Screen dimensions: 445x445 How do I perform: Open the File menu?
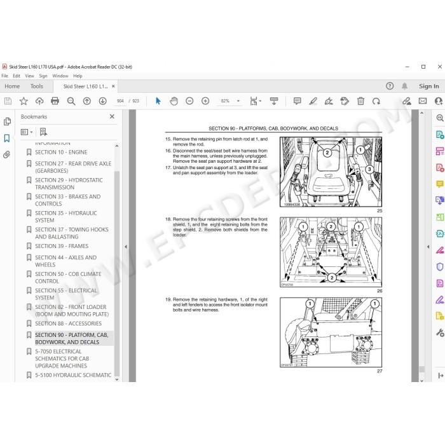[5, 76]
